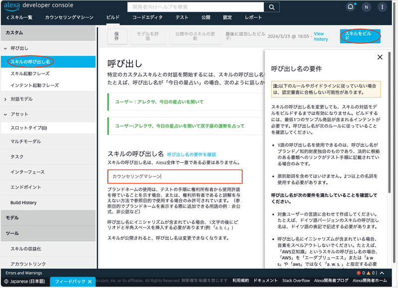Click the モデルを評価 button
Image resolution: width=398 pixels, height=288 pixels.
point(148,36)
